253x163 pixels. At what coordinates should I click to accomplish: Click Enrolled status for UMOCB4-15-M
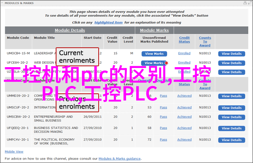click(184, 53)
